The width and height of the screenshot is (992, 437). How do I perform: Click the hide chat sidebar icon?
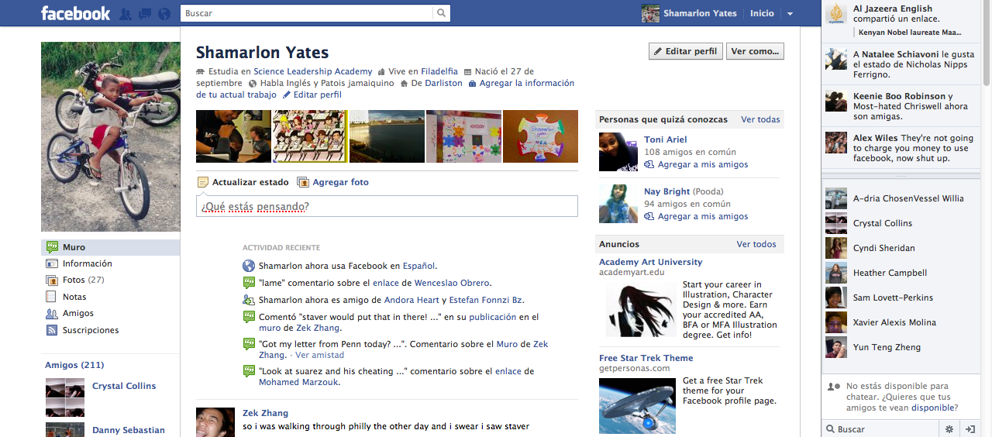point(970,428)
